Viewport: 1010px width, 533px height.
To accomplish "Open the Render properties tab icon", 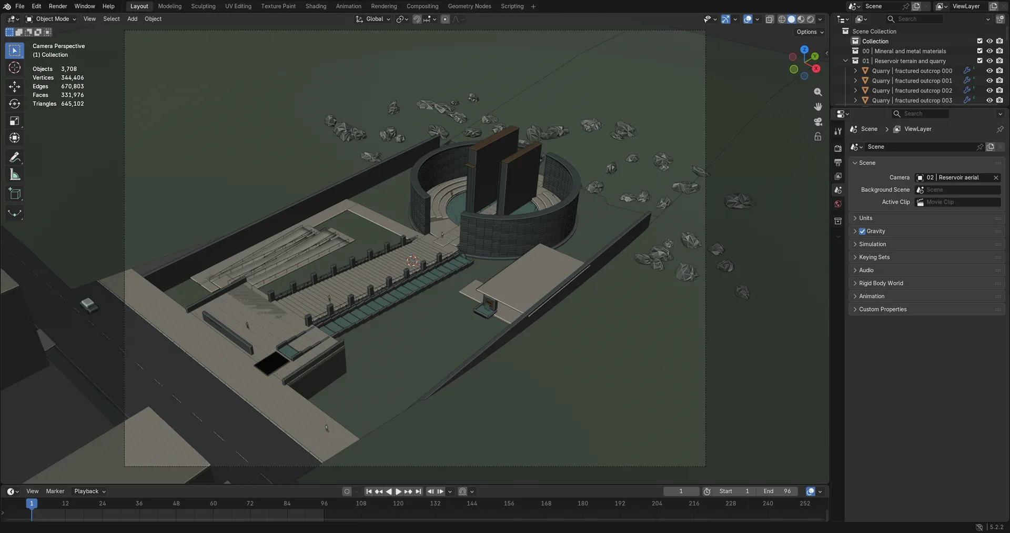I will point(838,148).
